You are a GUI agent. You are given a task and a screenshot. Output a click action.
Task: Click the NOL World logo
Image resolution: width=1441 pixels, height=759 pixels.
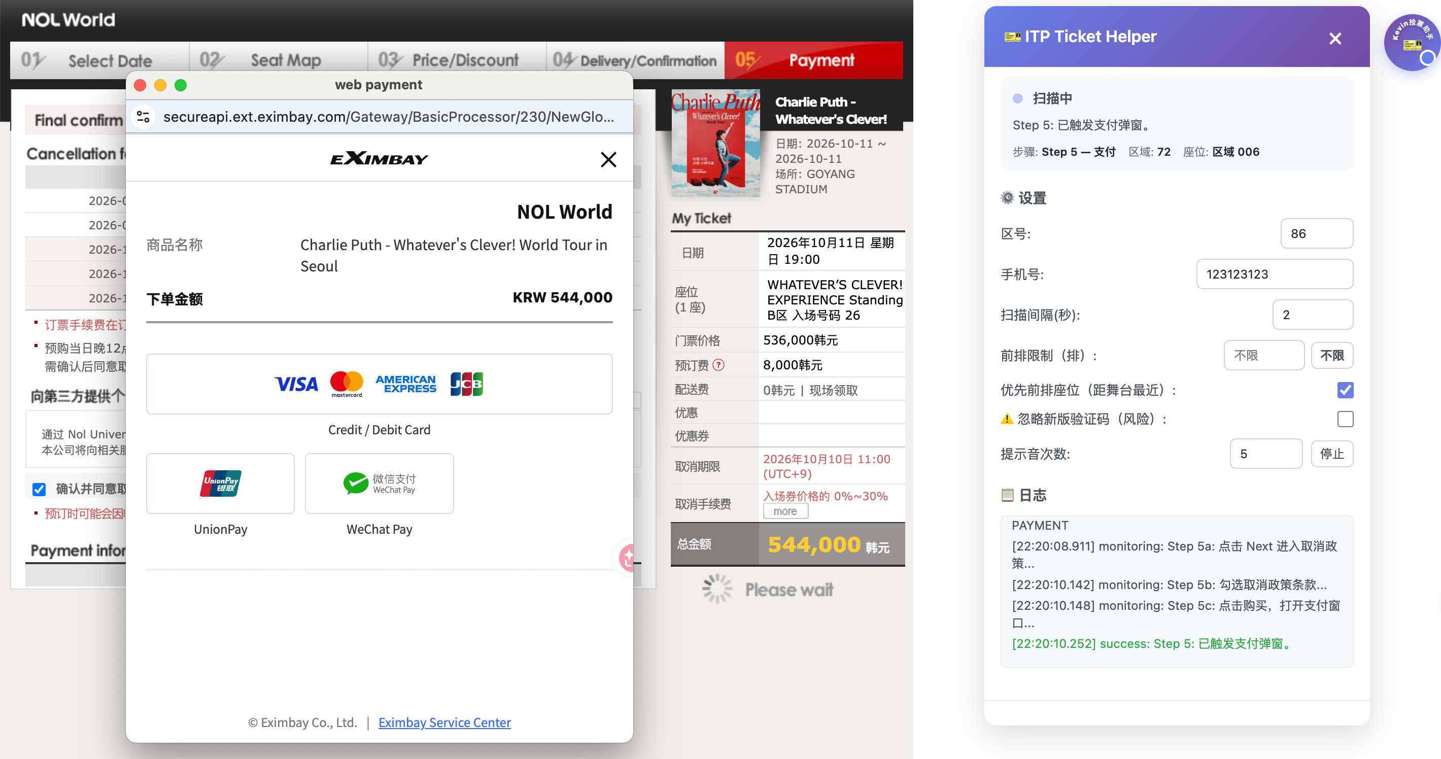pos(68,20)
